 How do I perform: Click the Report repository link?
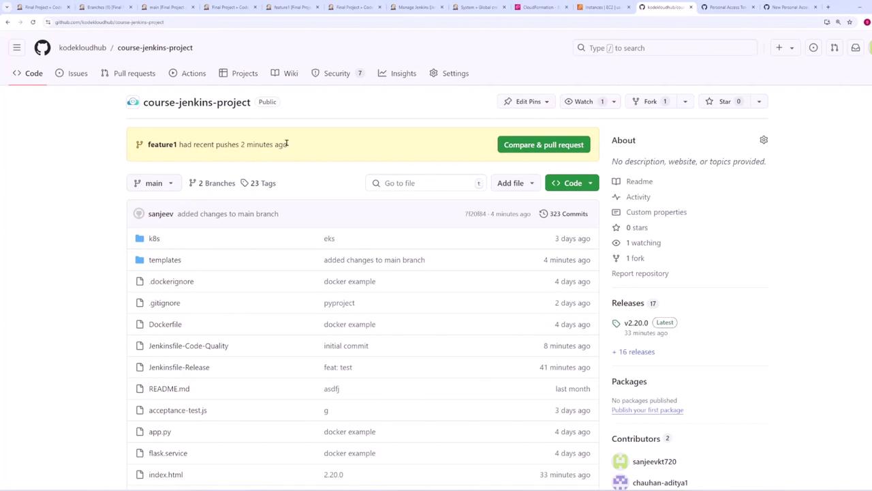click(640, 273)
